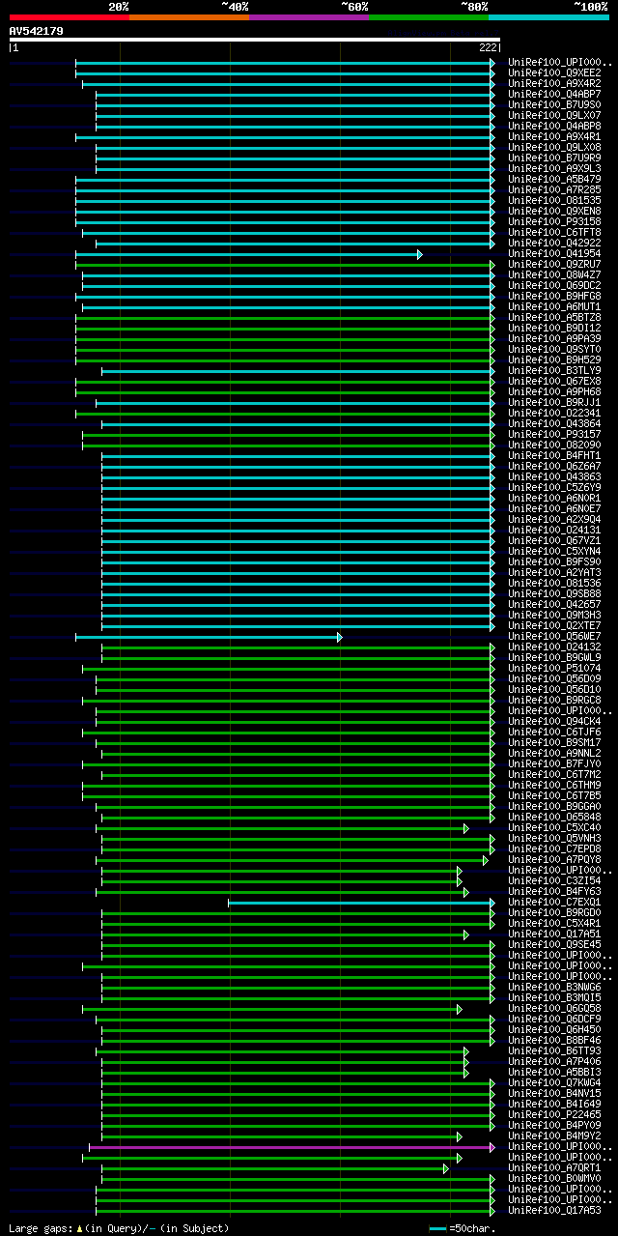The image size is (618, 1236).
Task: Click label UniRef100_O22341
Action: point(554,414)
